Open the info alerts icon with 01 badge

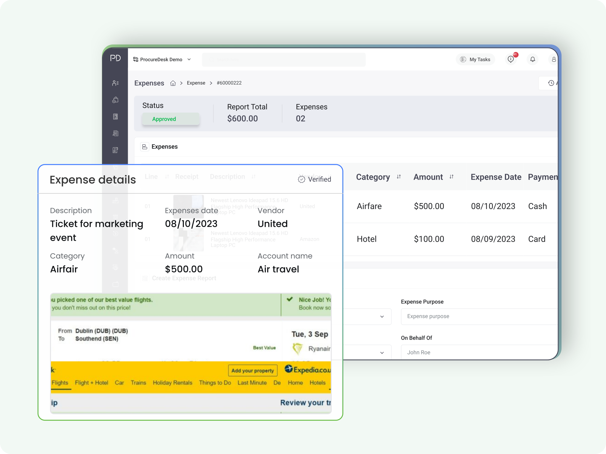pos(511,59)
